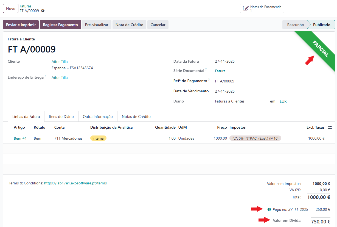Open Notas de Crédito tab
The image size is (337, 227).
(136, 117)
